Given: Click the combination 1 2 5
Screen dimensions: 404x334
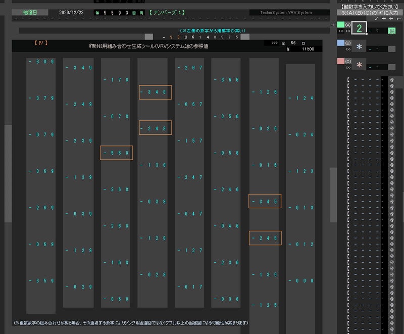Looking at the screenshot, I should pyautogui.click(x=265, y=305).
